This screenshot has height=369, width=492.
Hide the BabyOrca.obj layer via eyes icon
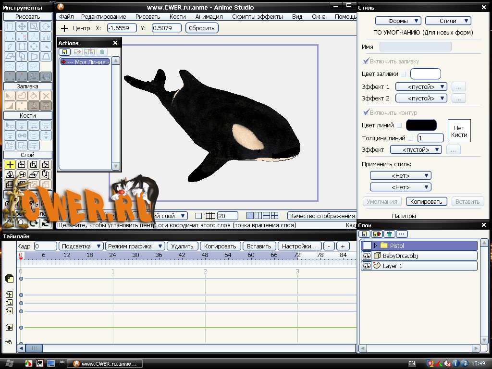point(367,256)
